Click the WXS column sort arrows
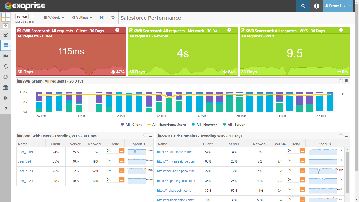 pyautogui.click(x=284, y=144)
